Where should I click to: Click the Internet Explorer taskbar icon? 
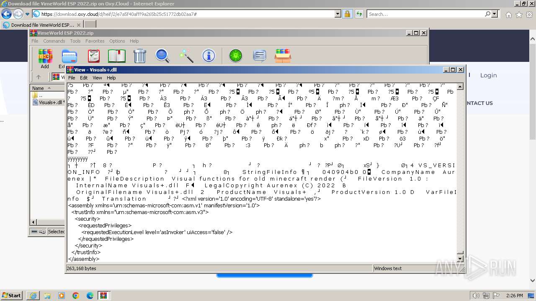pos(33,296)
